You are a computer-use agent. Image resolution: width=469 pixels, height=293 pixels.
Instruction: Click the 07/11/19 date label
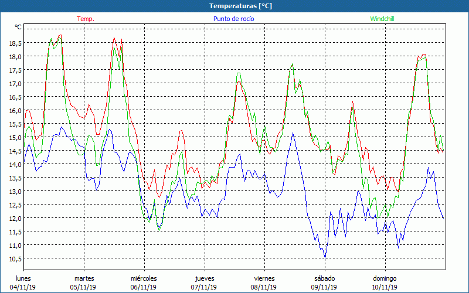pyautogui.click(x=203, y=287)
